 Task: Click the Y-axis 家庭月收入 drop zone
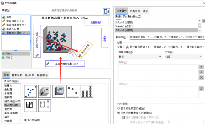click(37, 41)
